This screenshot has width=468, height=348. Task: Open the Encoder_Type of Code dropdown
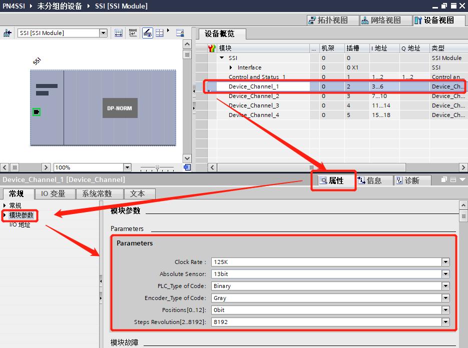(445, 298)
